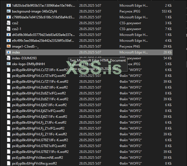Click file icon of pxiByp8kv8JHgFVrLFj_Z11lFc-K.woff2

[x=9, y=134]
